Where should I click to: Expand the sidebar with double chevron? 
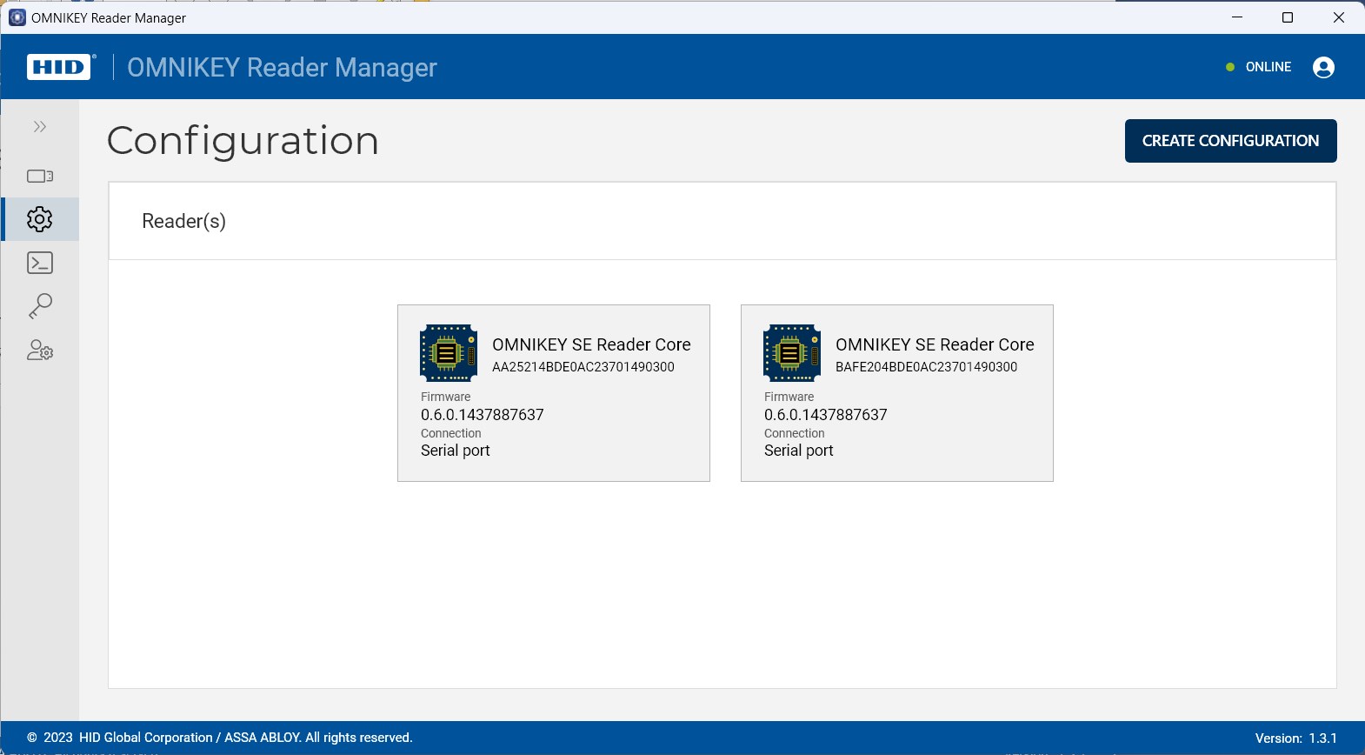40,127
